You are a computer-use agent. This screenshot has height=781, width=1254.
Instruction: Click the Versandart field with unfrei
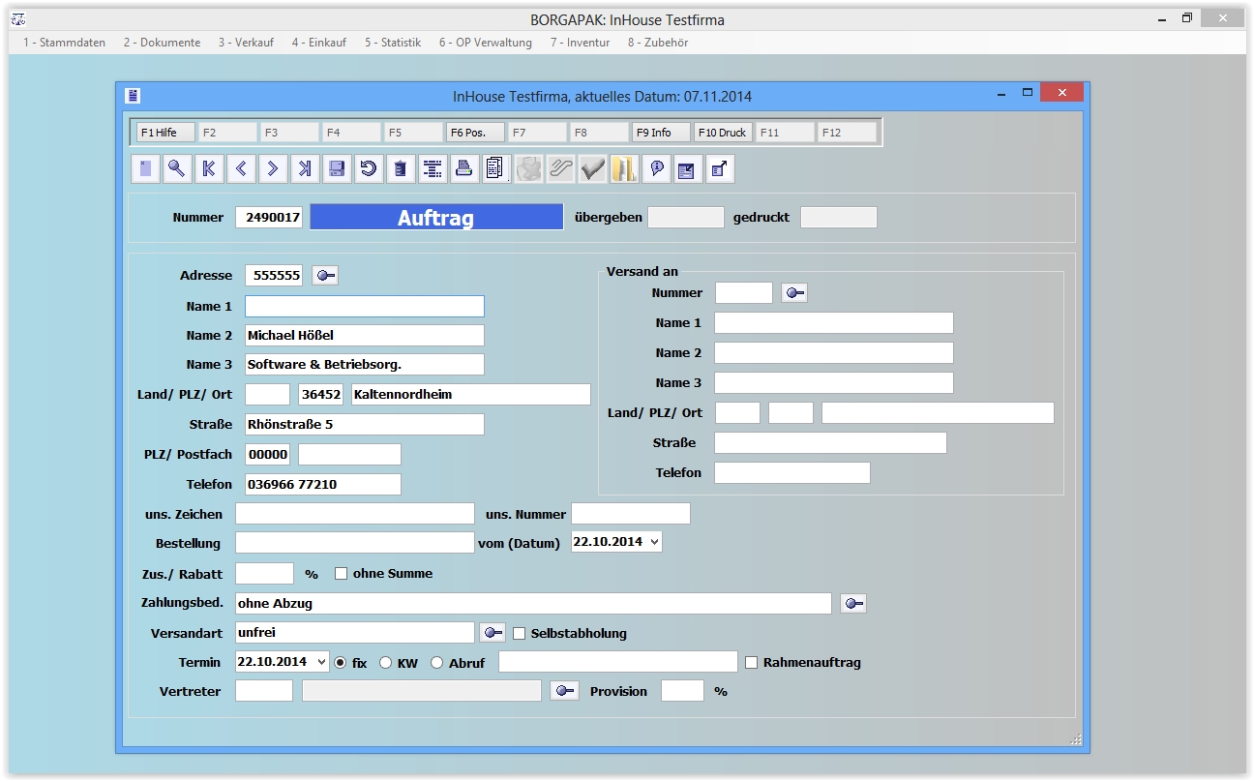[x=355, y=633]
